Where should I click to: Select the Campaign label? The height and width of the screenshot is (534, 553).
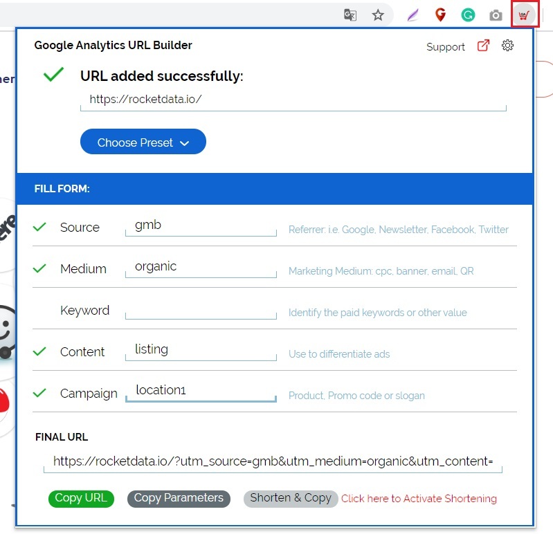click(89, 394)
